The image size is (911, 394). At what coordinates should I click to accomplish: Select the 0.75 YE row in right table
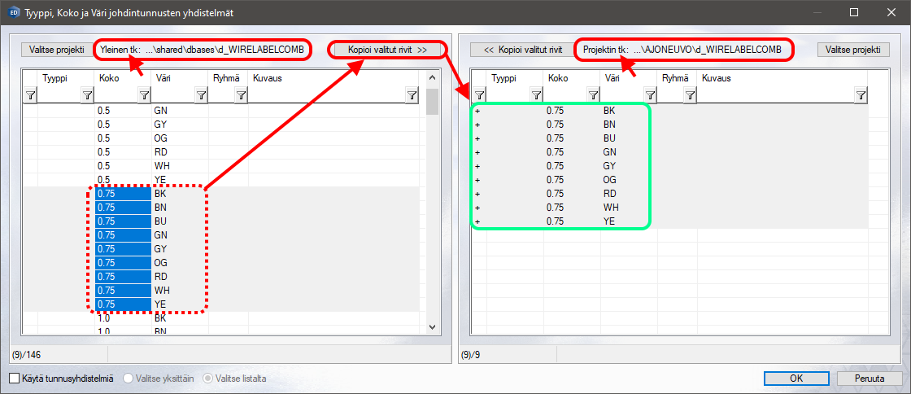(670, 221)
